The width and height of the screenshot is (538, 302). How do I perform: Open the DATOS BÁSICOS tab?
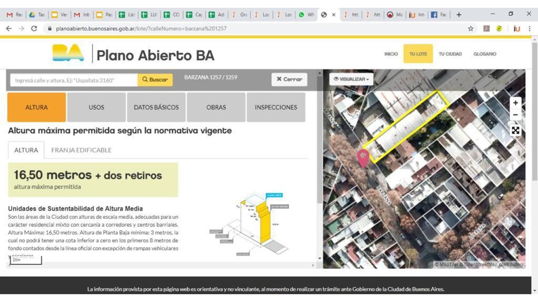click(156, 107)
